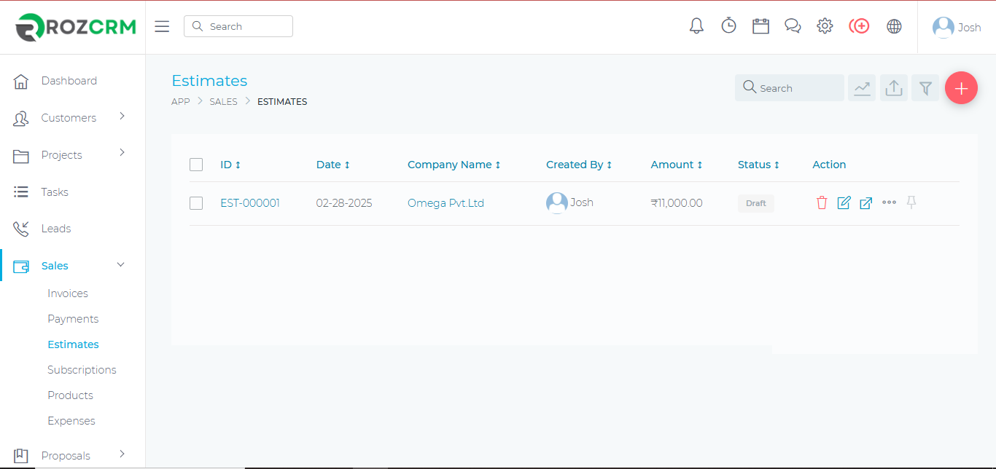Toggle the estimates stats chart icon

click(862, 88)
